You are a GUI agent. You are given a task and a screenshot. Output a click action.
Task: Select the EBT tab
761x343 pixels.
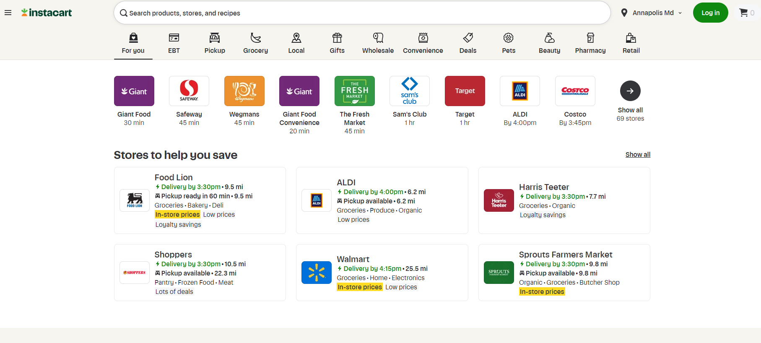[174, 43]
